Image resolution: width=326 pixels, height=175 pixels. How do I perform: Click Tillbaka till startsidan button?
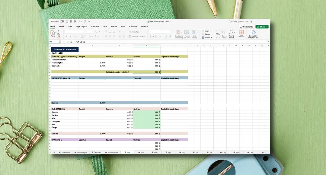point(65,49)
